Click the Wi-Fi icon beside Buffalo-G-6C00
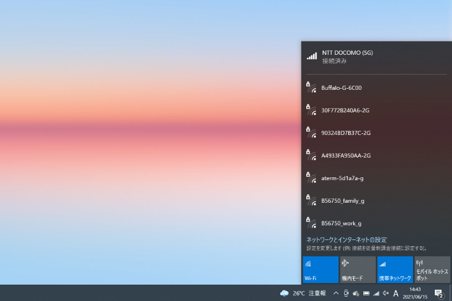The width and height of the screenshot is (452, 301). click(x=311, y=88)
